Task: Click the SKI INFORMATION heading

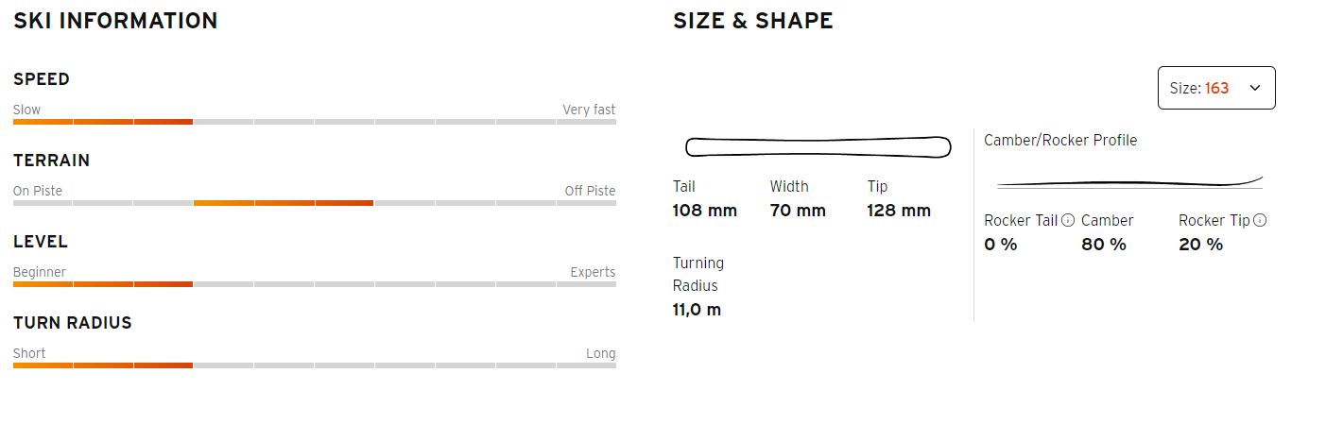Action: pos(115,21)
